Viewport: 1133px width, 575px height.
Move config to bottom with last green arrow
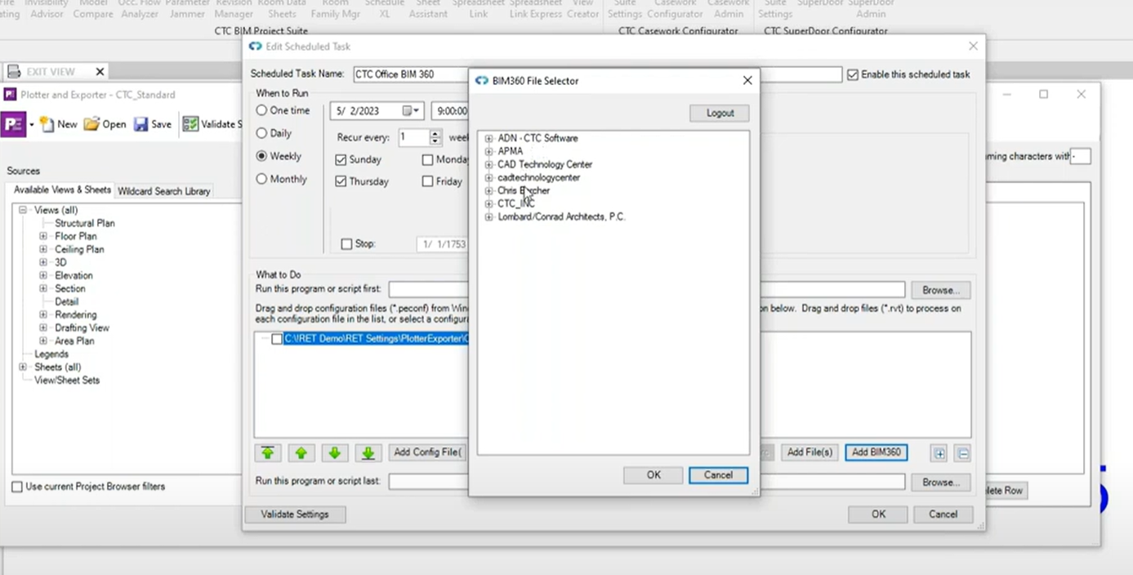point(368,452)
